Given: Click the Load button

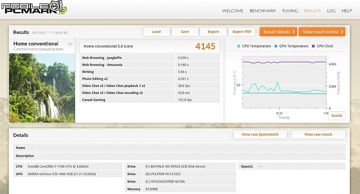Looking at the screenshot, I should 156,31.
